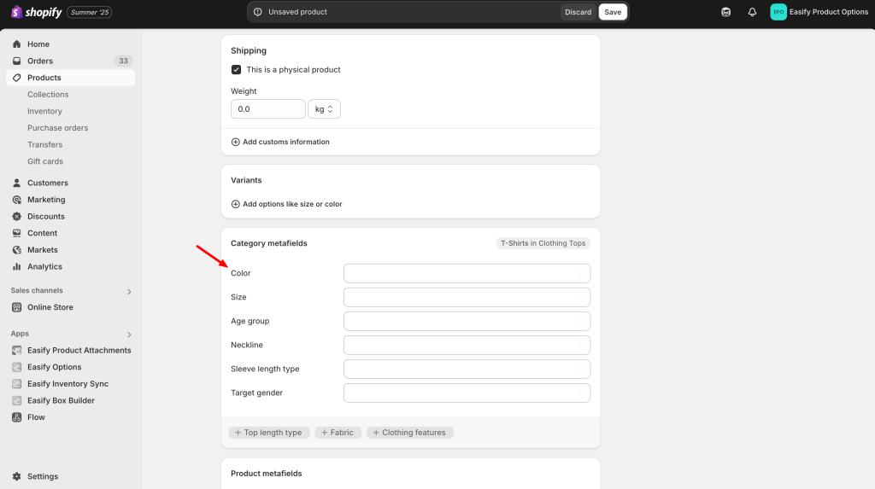Click the Discard button
875x489 pixels.
578,12
